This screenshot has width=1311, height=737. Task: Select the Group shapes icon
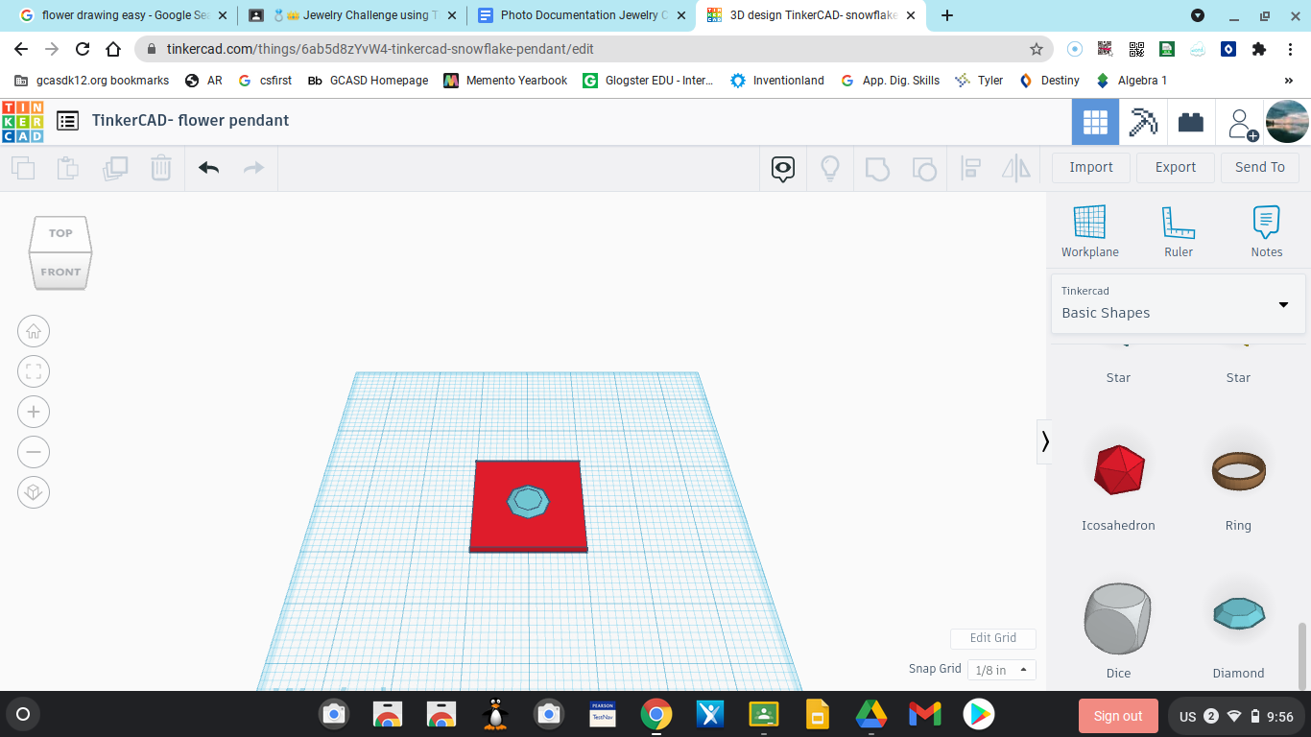pos(877,168)
